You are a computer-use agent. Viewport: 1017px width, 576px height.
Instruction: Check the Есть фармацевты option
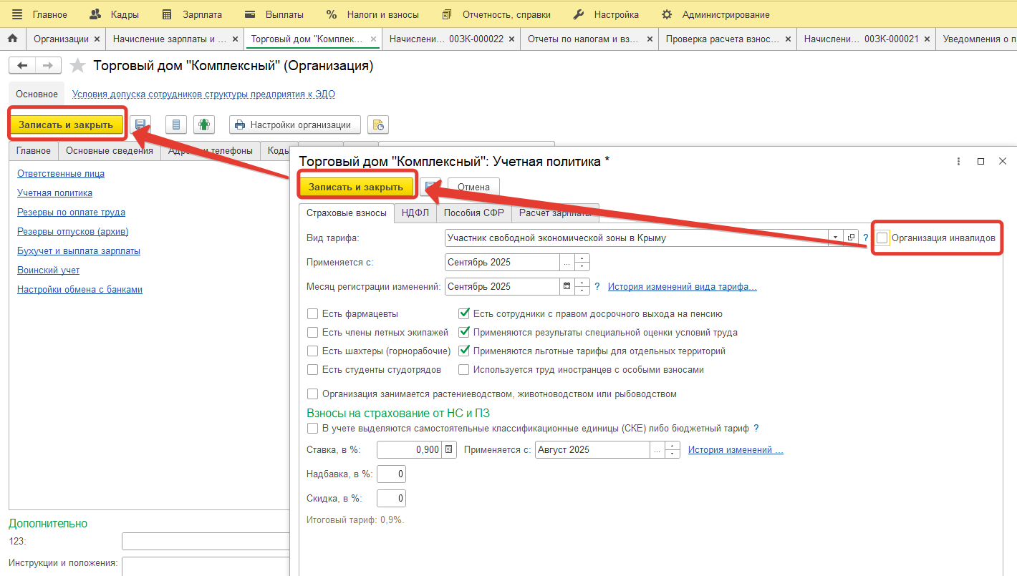pyautogui.click(x=312, y=313)
